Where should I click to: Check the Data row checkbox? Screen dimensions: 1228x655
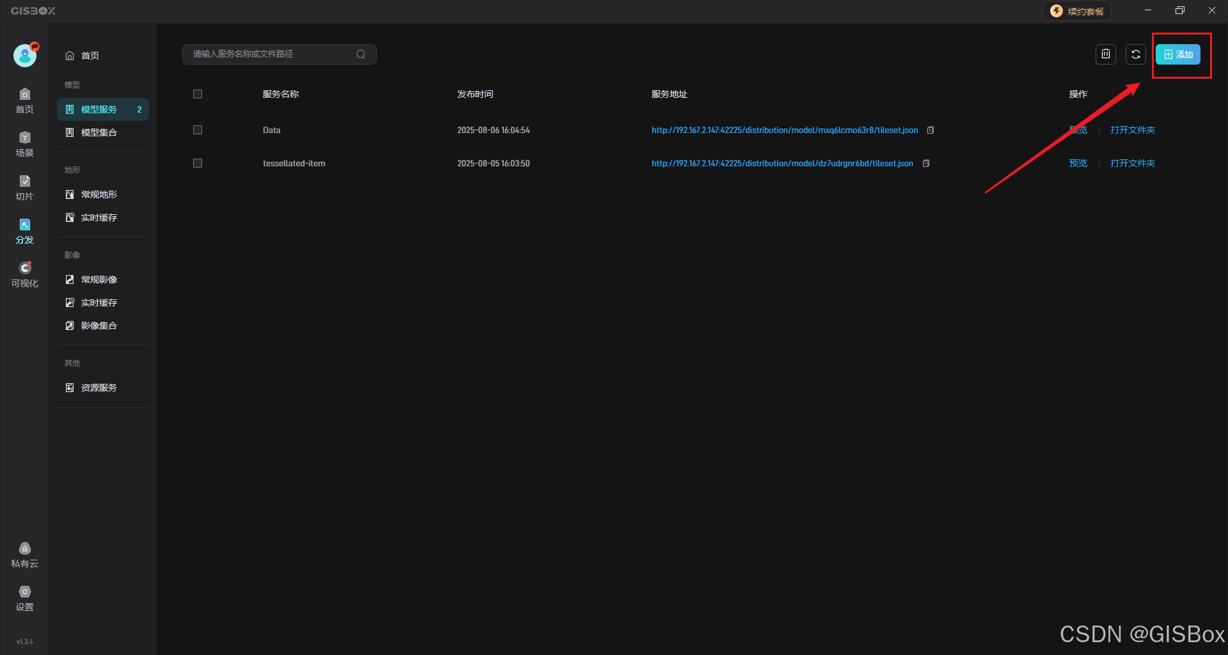pyautogui.click(x=198, y=130)
